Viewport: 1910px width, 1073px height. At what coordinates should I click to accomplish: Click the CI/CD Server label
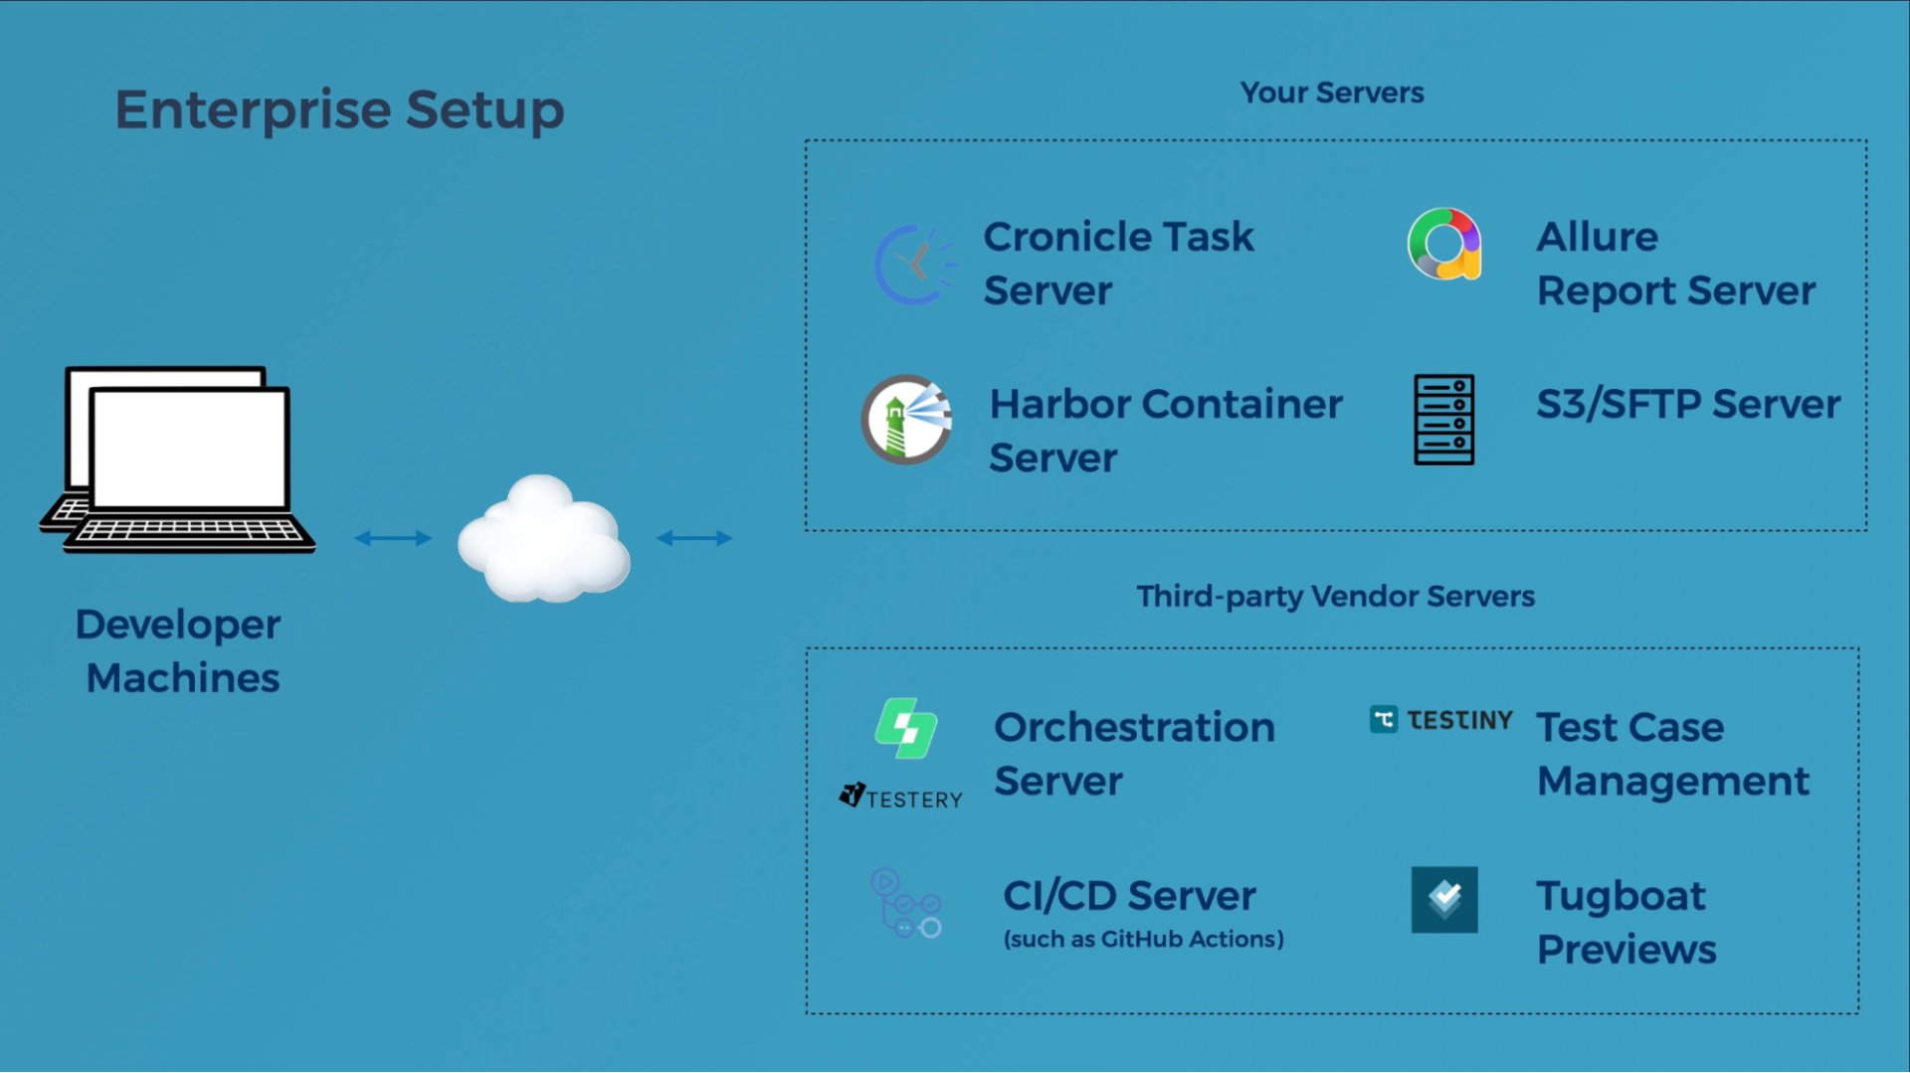pos(1129,896)
